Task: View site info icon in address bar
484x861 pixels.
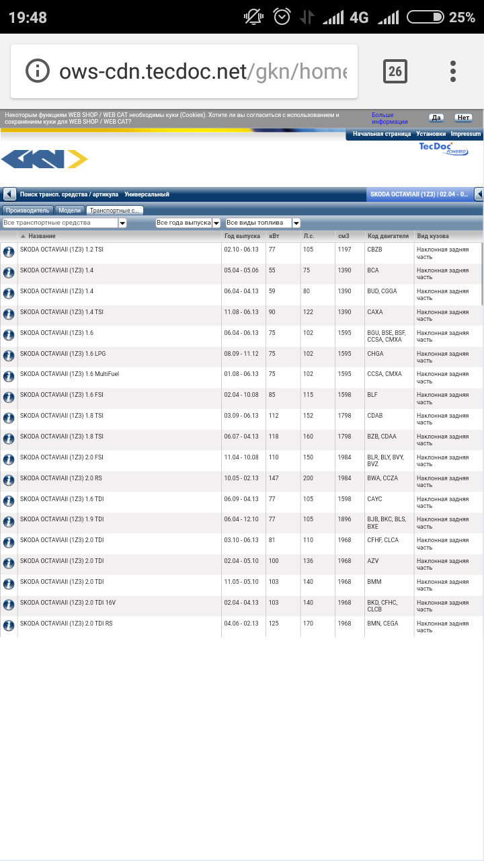Action: tap(38, 71)
